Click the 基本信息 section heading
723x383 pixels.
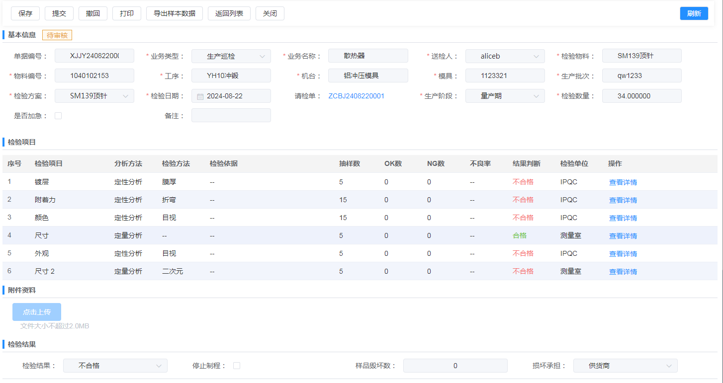(x=22, y=35)
